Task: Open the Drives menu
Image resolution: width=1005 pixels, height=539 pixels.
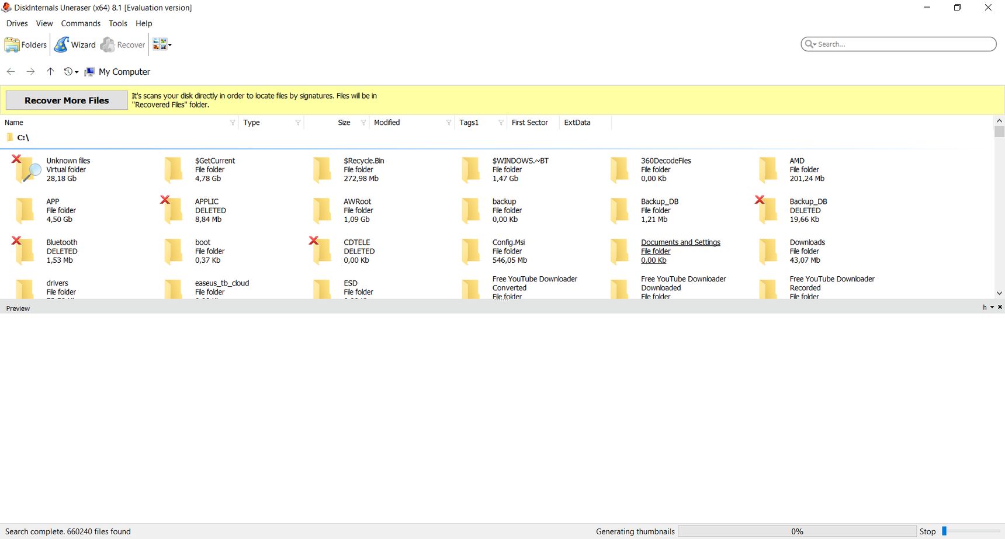Action: click(17, 23)
